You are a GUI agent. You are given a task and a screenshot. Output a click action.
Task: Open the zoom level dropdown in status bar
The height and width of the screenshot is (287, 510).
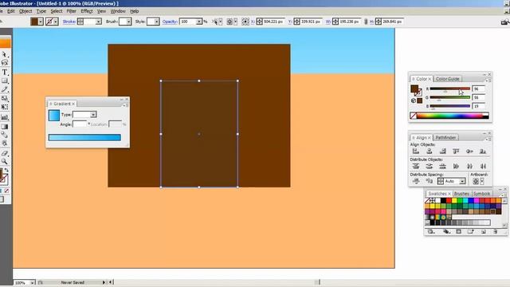point(32,283)
